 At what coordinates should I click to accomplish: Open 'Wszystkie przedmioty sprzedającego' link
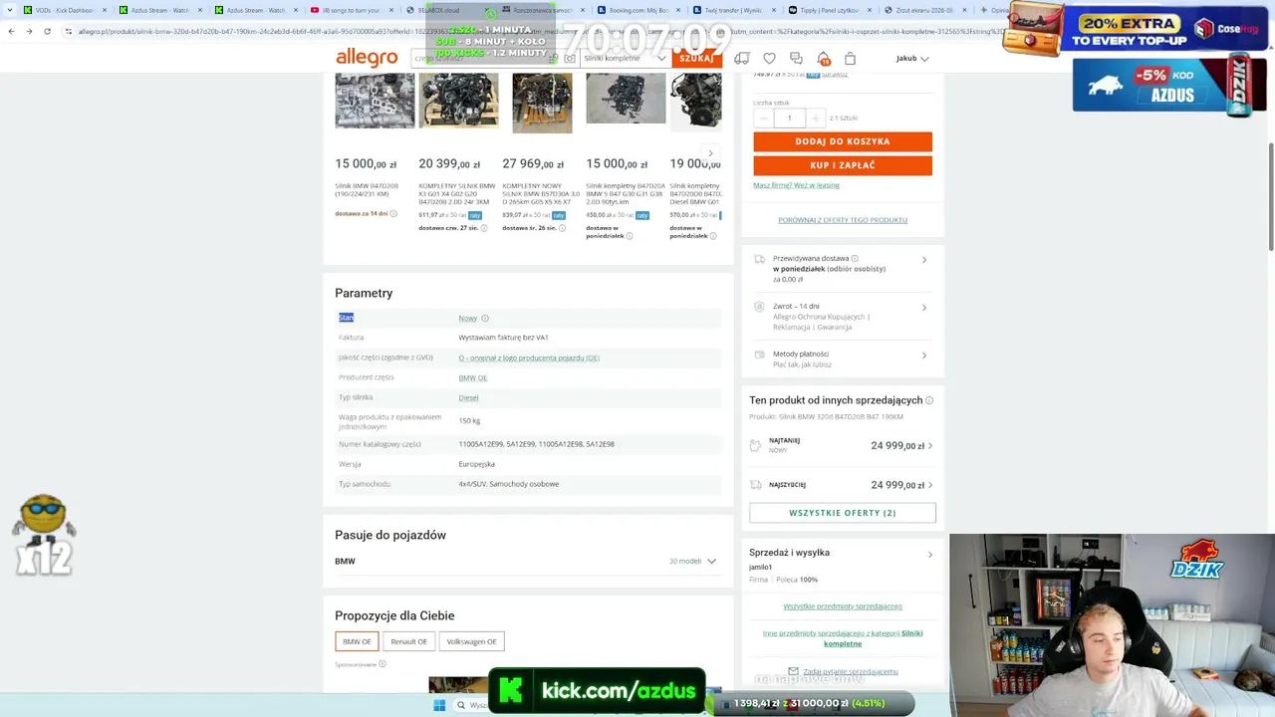pyautogui.click(x=843, y=606)
